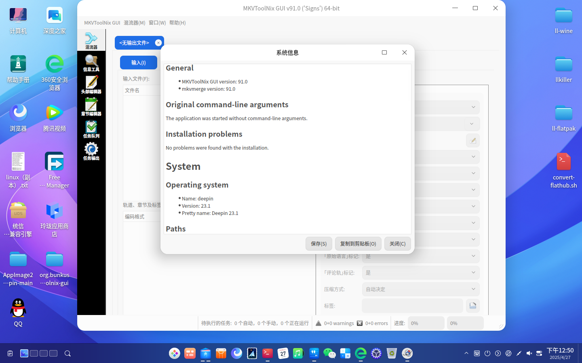
Task: Click 'mkvmerge version: 91.0' text
Action: click(x=209, y=89)
